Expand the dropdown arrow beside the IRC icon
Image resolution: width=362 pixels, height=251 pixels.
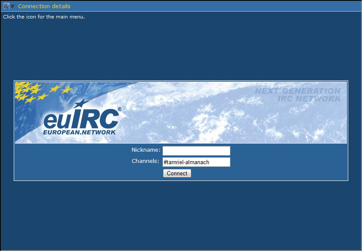point(12,6)
